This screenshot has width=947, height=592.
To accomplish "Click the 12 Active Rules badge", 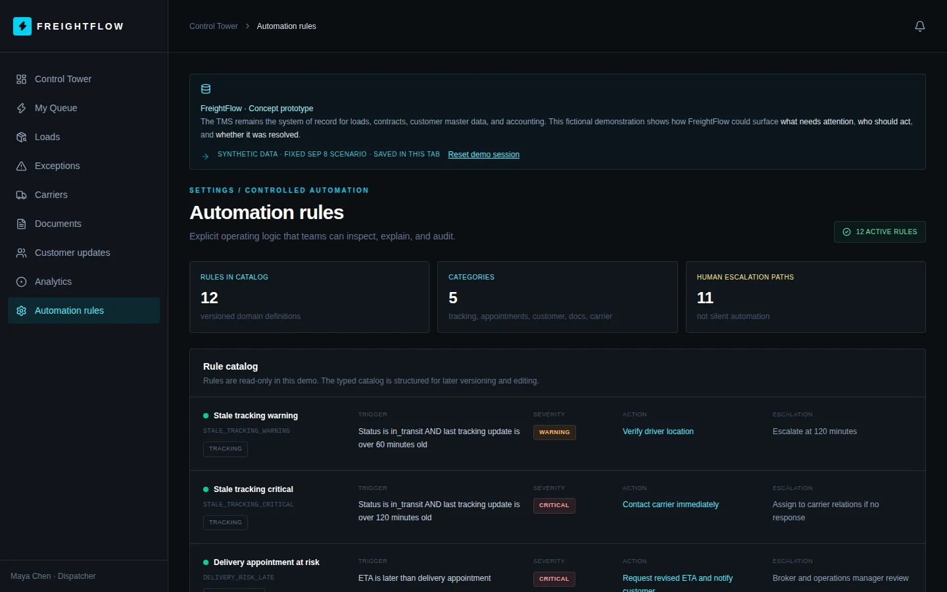I will tap(880, 232).
